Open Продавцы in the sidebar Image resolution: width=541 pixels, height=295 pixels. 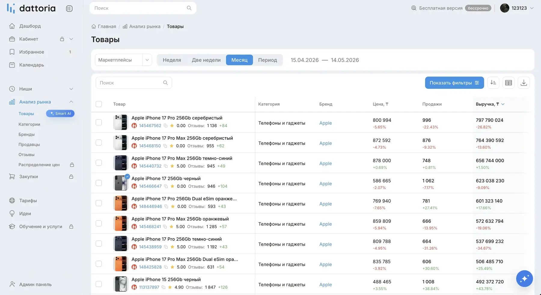29,145
